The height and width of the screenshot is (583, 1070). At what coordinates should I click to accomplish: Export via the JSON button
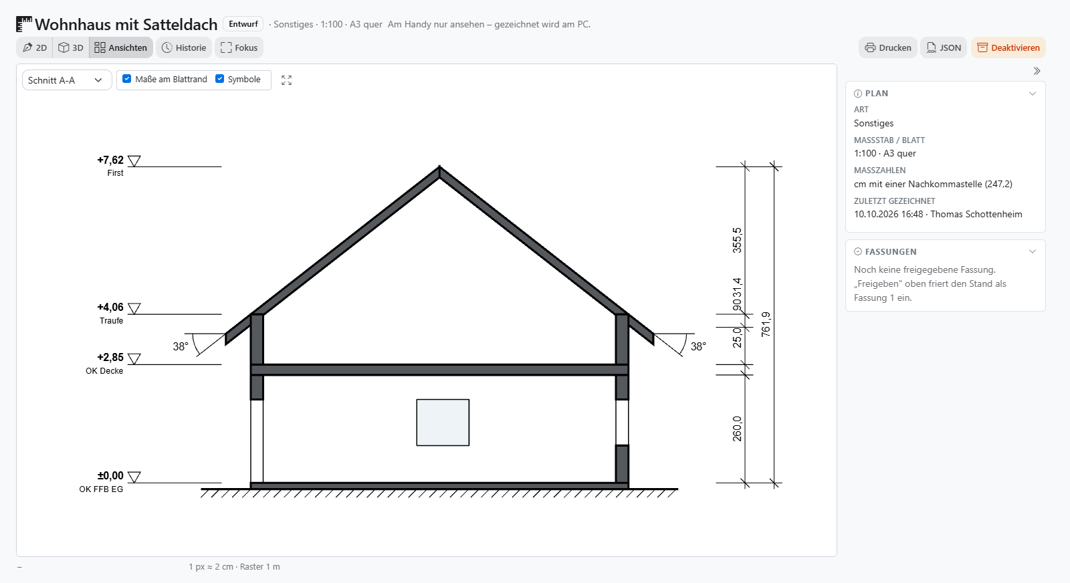point(944,47)
